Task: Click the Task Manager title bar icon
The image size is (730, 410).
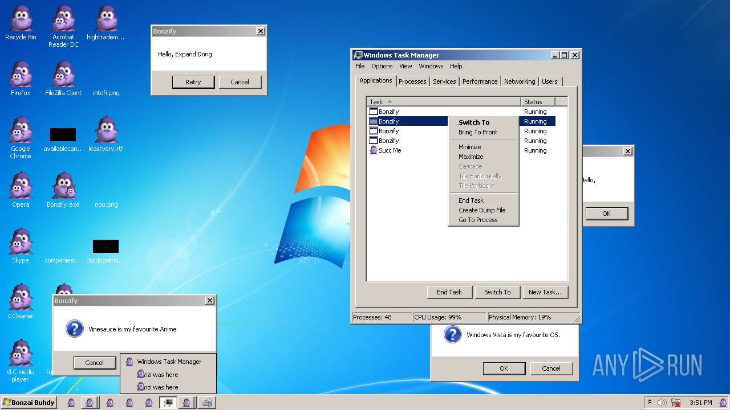Action: (x=358, y=55)
